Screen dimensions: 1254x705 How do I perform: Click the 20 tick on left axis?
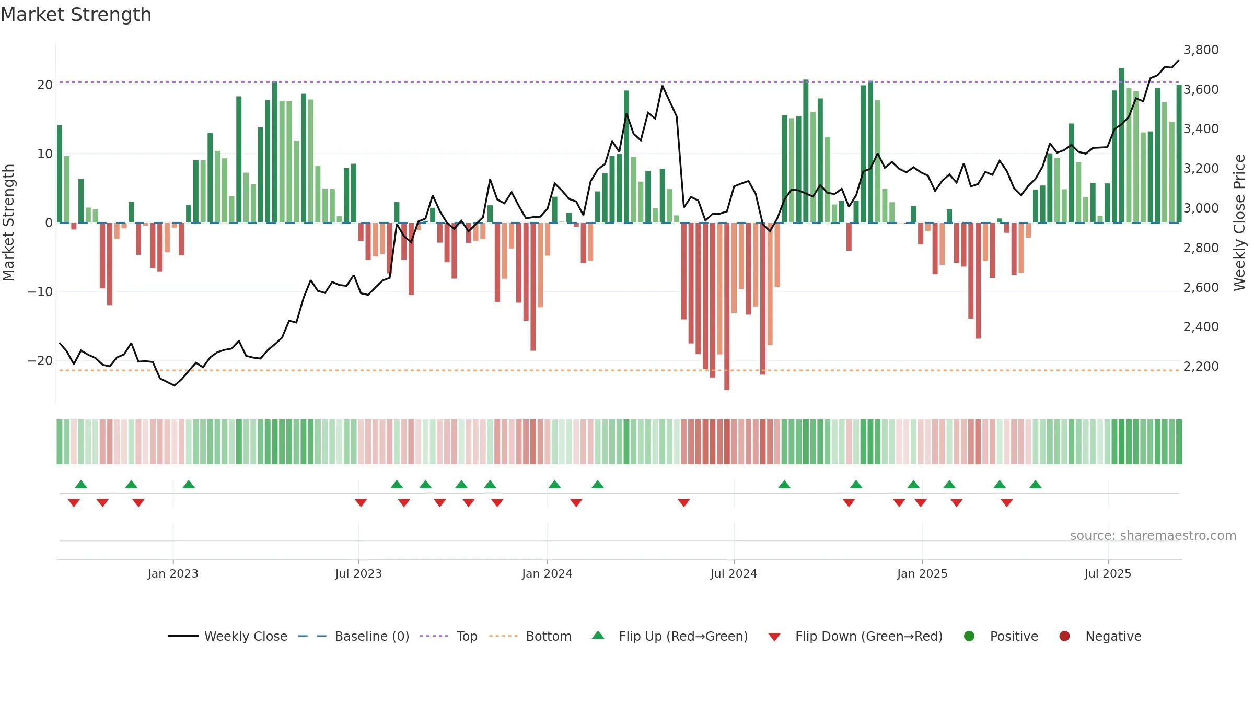point(45,85)
